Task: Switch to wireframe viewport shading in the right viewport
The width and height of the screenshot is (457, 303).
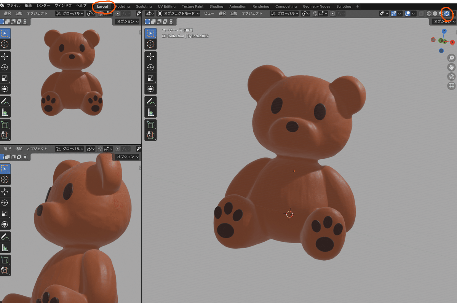Action: click(x=429, y=14)
